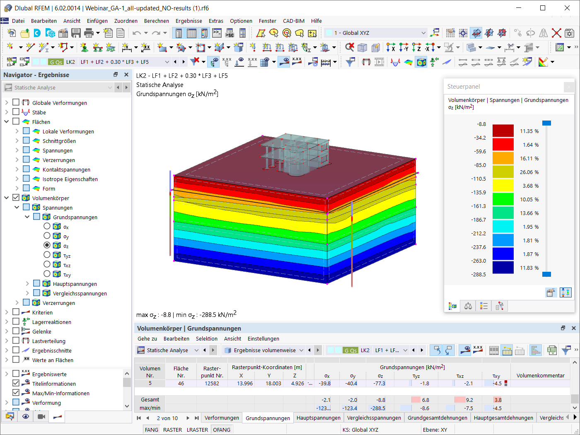Image resolution: width=580 pixels, height=435 pixels.
Task: Uncheck Titelinformationen checkbox
Action: tap(16, 383)
